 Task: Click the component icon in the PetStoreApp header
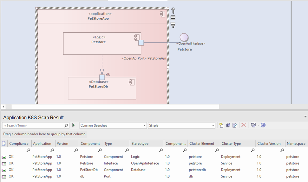pyautogui.click(x=162, y=14)
